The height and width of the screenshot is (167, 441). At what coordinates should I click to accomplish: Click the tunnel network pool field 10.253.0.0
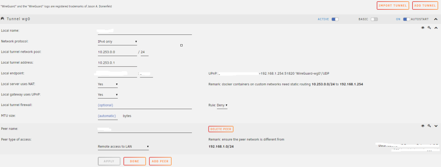[x=117, y=53]
